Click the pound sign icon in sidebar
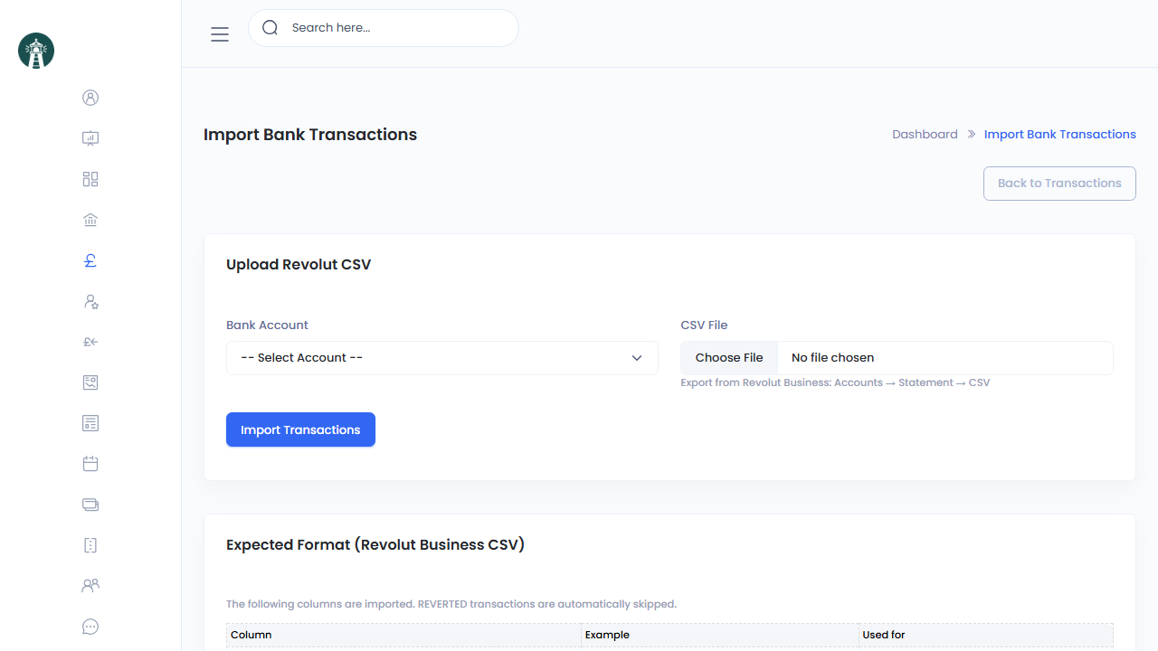 90,260
